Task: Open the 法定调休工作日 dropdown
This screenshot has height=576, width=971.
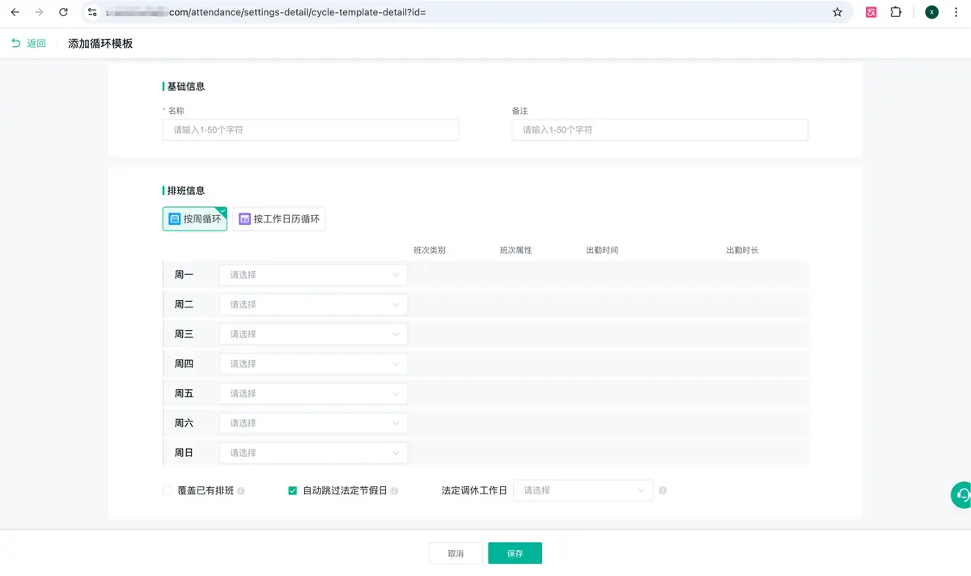Action: 583,490
